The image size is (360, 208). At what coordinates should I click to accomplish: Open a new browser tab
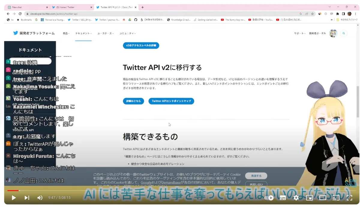coord(142,7)
